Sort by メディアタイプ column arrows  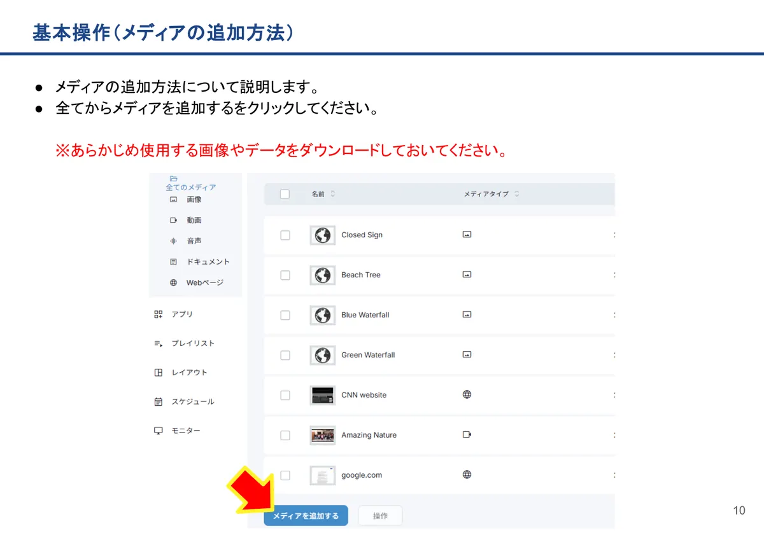coord(516,194)
